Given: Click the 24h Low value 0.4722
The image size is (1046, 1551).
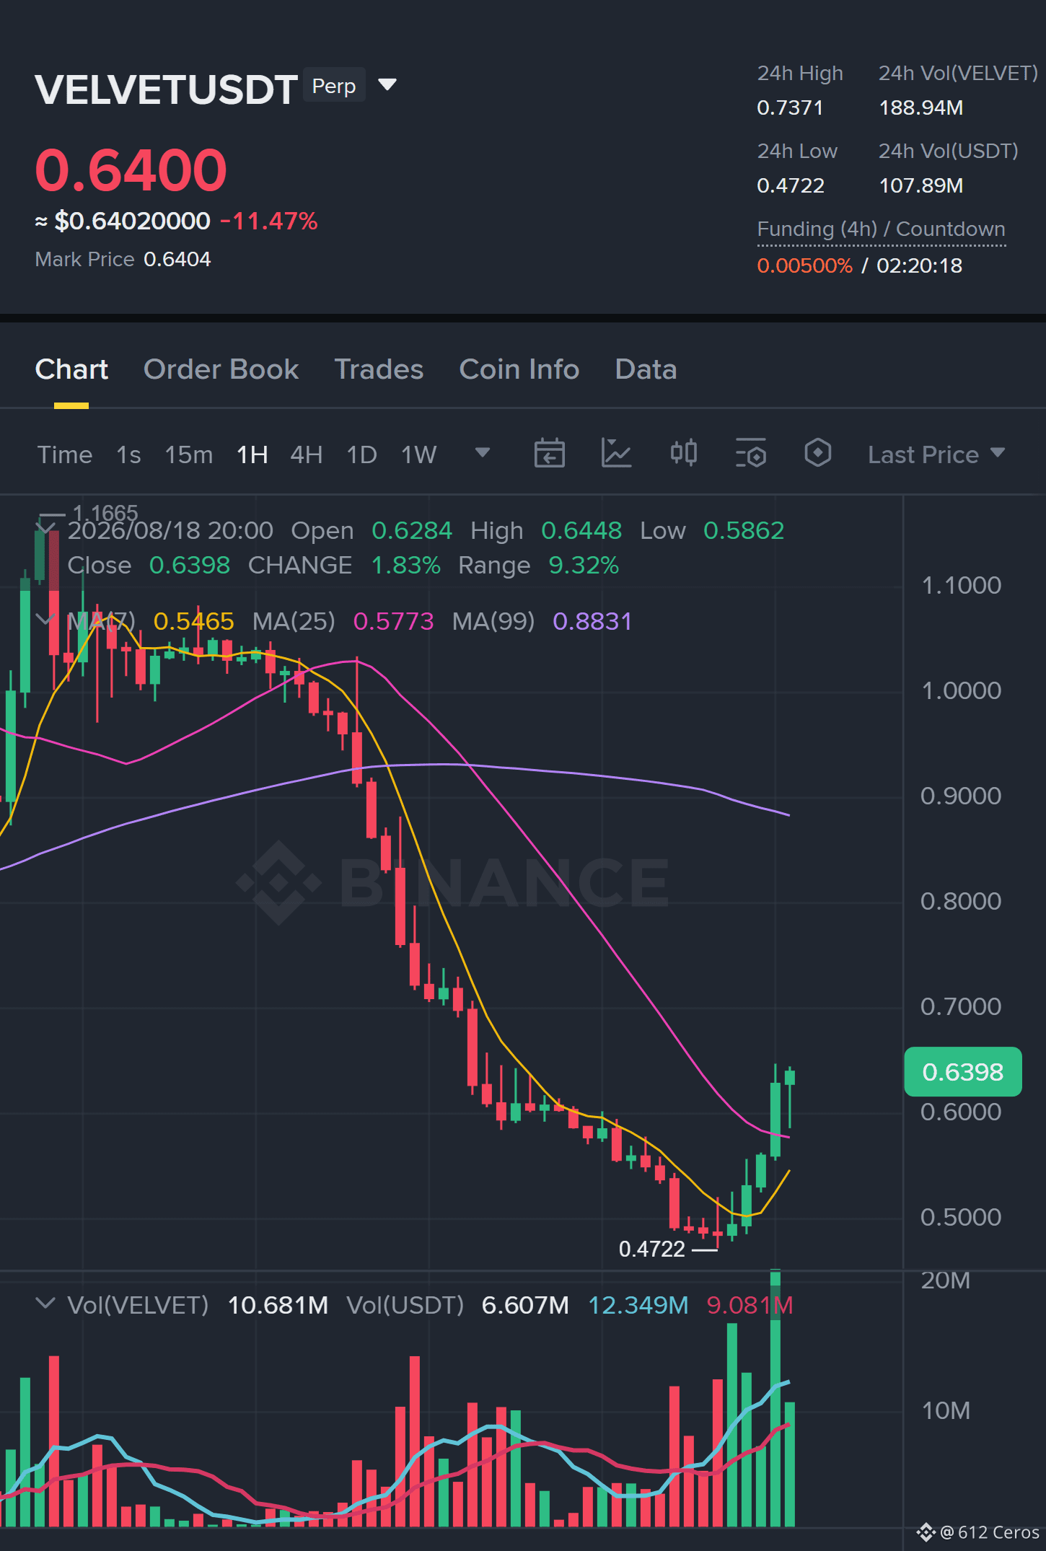Looking at the screenshot, I should pyautogui.click(x=791, y=185).
